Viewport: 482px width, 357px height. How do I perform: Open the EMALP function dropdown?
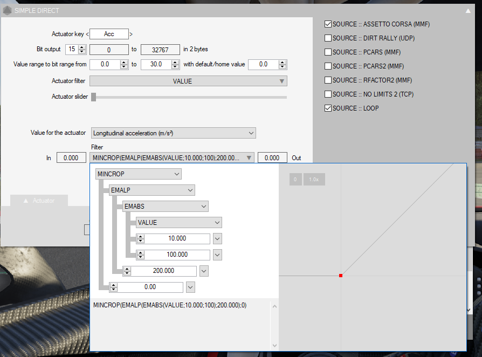[x=152, y=190]
